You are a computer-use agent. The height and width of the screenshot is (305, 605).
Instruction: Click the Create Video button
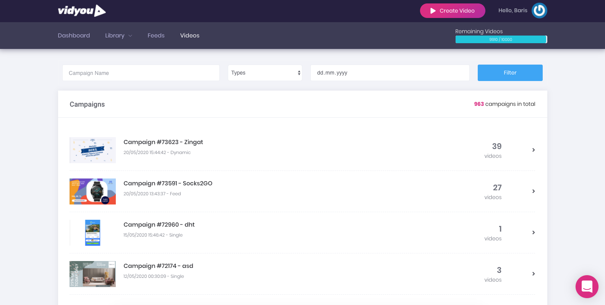click(452, 11)
